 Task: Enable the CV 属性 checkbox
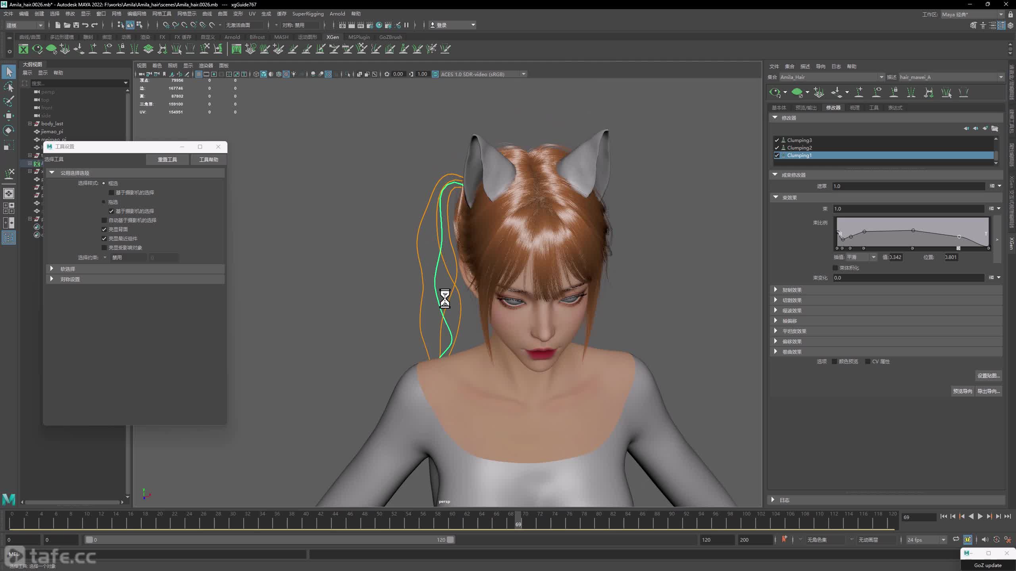(868, 361)
